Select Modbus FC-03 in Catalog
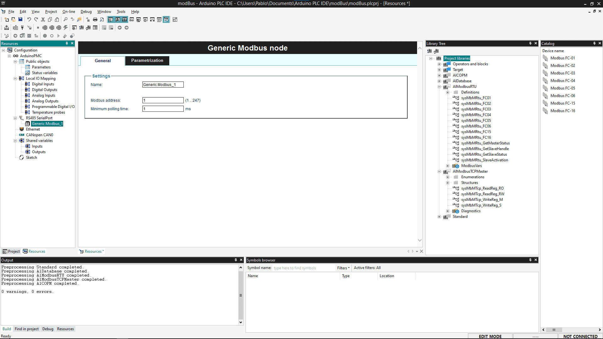 tap(562, 73)
